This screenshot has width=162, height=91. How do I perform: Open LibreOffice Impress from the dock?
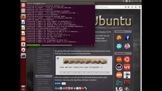(23, 33)
